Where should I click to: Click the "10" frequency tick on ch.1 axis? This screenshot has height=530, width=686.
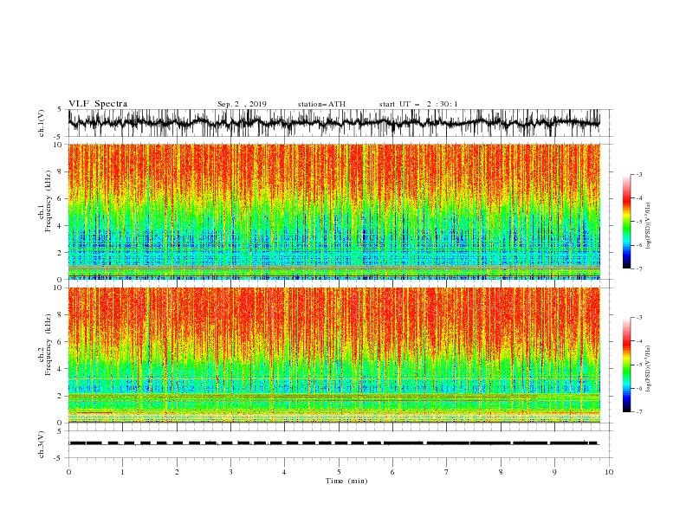pyautogui.click(x=58, y=145)
